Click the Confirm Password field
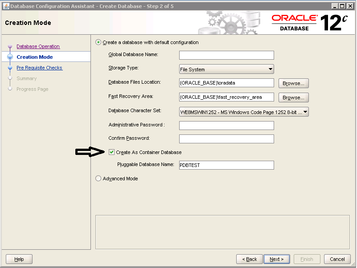 click(226, 139)
